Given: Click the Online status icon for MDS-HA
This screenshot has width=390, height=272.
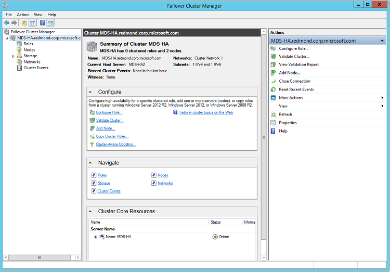Looking at the screenshot, I should 215,237.
